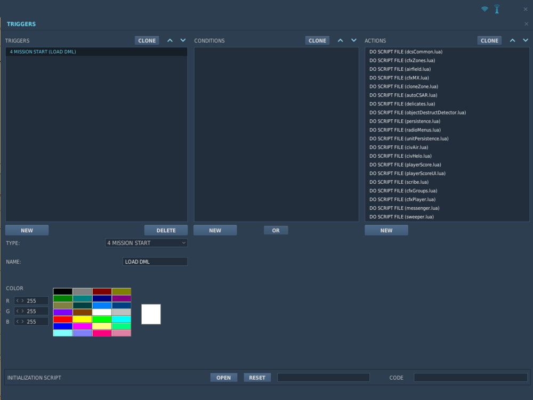Click the down arrow in the CONDITIONS header
The width and height of the screenshot is (533, 400).
tap(354, 40)
